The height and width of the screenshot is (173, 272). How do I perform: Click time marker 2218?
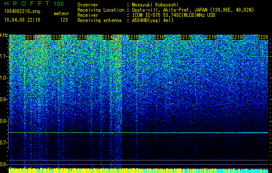[x=211, y=37]
